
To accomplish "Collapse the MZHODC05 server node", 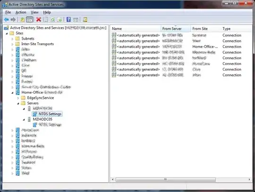I will click(24, 120).
